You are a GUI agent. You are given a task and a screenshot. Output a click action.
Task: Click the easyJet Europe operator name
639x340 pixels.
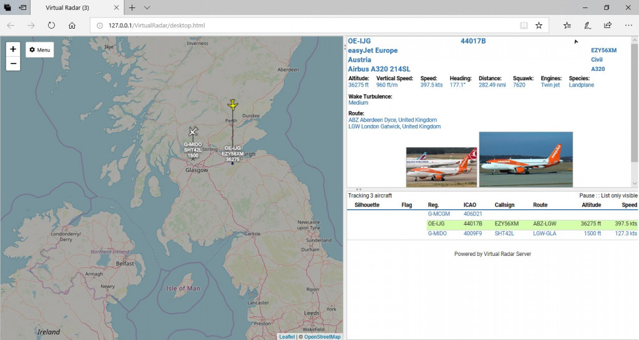[373, 50]
